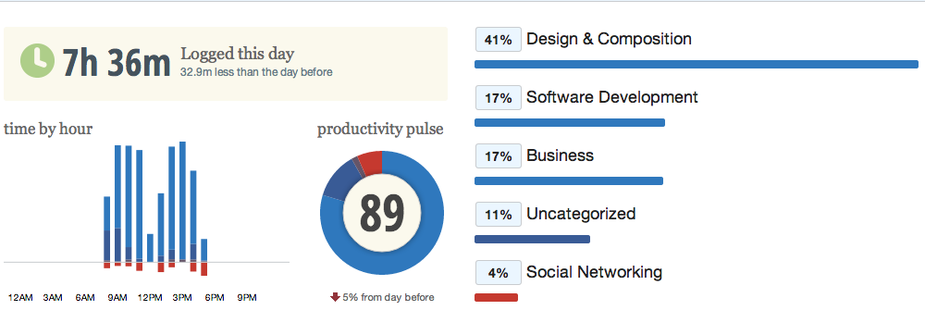Click the red down arrow icon
Screen dimensions: 925x335
(335, 297)
